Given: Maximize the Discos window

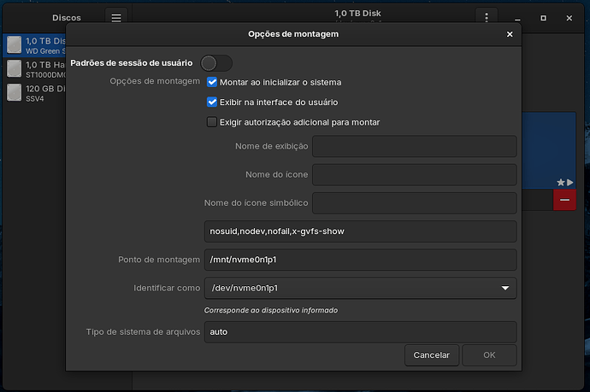Looking at the screenshot, I should point(543,18).
